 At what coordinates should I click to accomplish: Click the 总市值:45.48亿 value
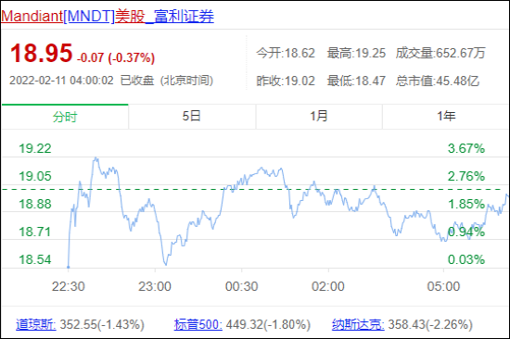point(438,81)
